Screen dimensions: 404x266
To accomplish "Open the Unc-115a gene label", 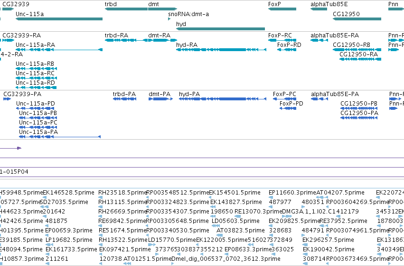I will 29,14.
